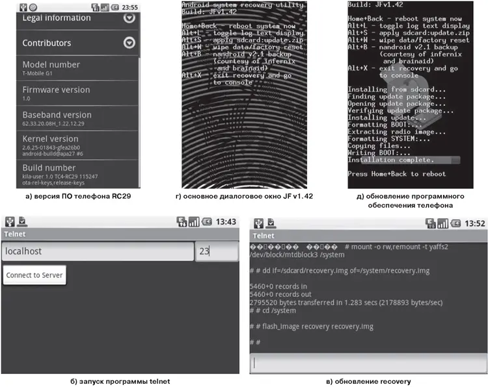The width and height of the screenshot is (488, 387).
Task: Tap the signal bars icon next to 13:52
Action: (442, 223)
